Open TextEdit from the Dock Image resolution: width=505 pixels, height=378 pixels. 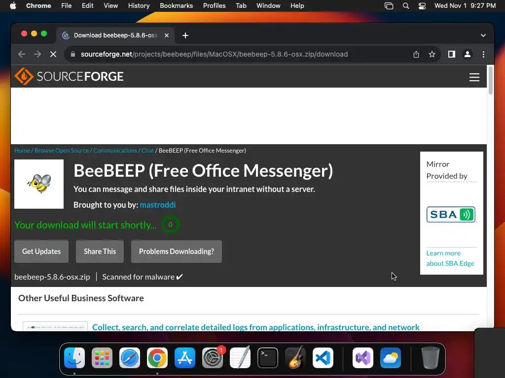(240, 358)
